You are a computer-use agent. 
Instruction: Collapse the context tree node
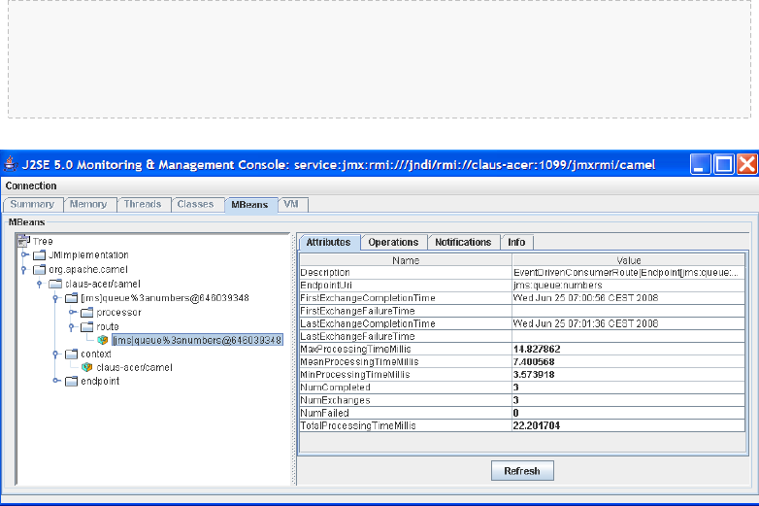coord(55,354)
